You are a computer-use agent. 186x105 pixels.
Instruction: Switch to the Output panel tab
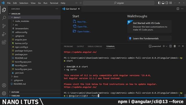click(80, 46)
